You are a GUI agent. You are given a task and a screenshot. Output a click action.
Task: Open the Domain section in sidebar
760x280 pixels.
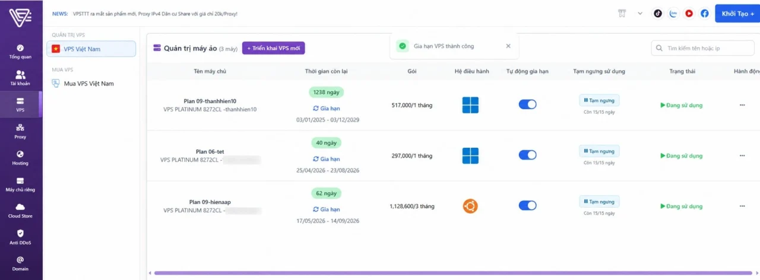(20, 263)
